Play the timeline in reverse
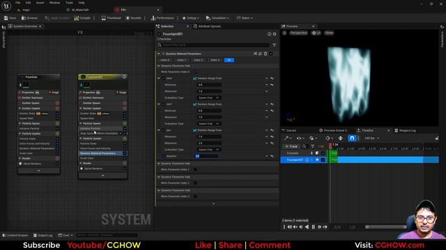 coord(307,227)
